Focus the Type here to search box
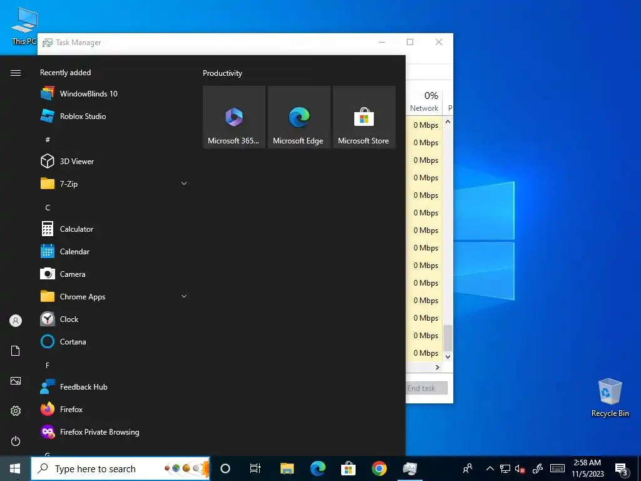The image size is (641, 481). tap(120, 468)
